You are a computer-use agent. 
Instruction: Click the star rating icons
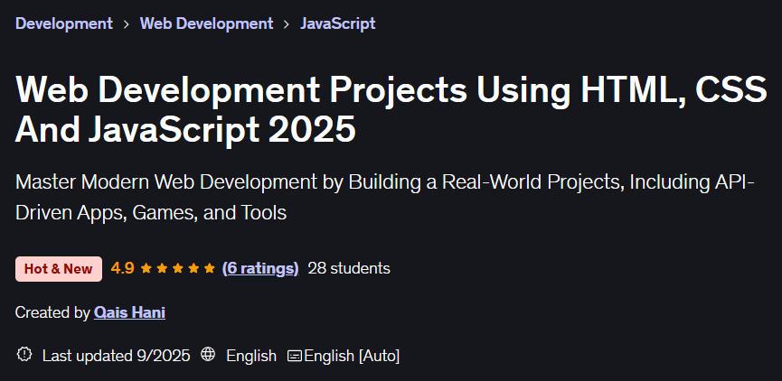[177, 269]
